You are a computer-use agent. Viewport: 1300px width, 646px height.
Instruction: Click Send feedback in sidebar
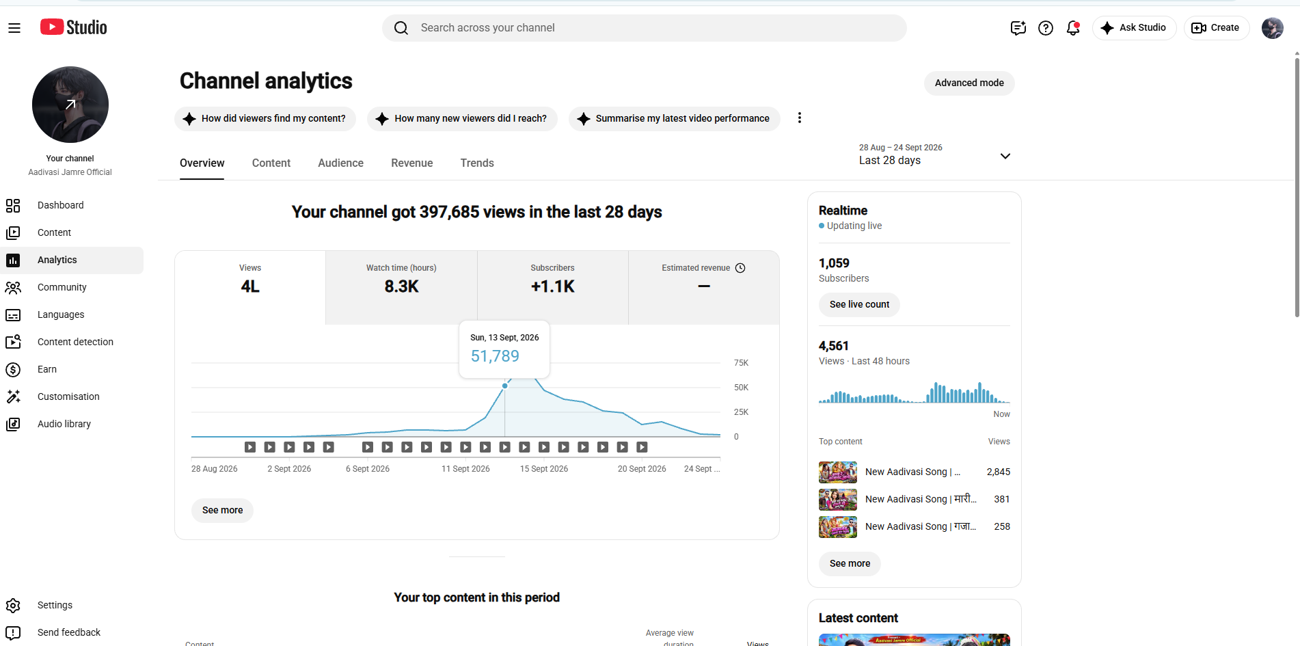[x=72, y=632]
